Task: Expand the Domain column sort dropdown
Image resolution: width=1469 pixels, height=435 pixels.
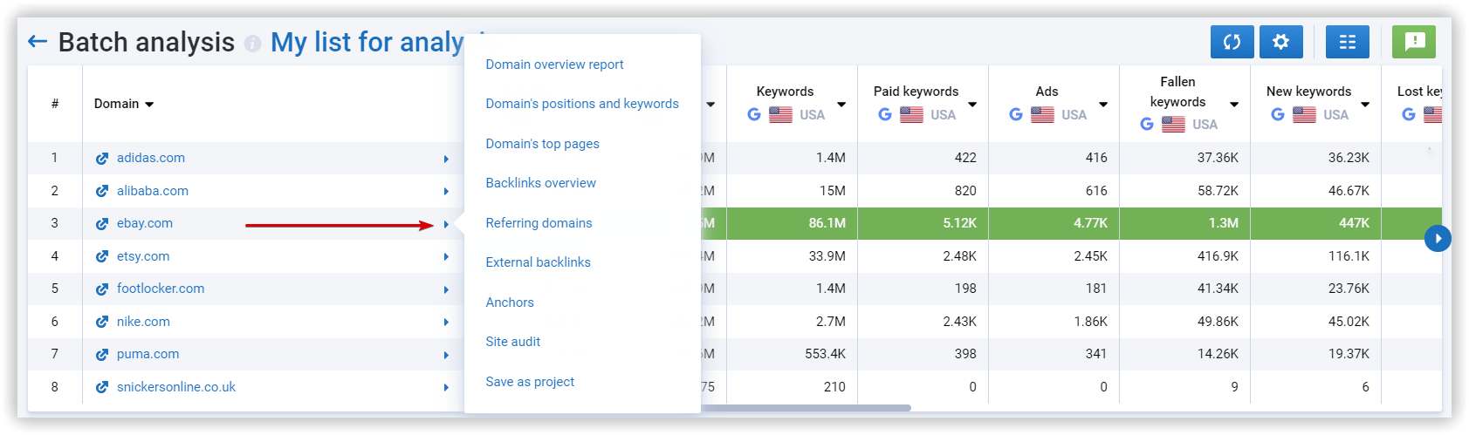Action: pos(149,105)
